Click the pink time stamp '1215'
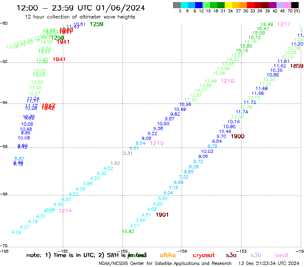The image size is (304, 267). tap(157, 143)
